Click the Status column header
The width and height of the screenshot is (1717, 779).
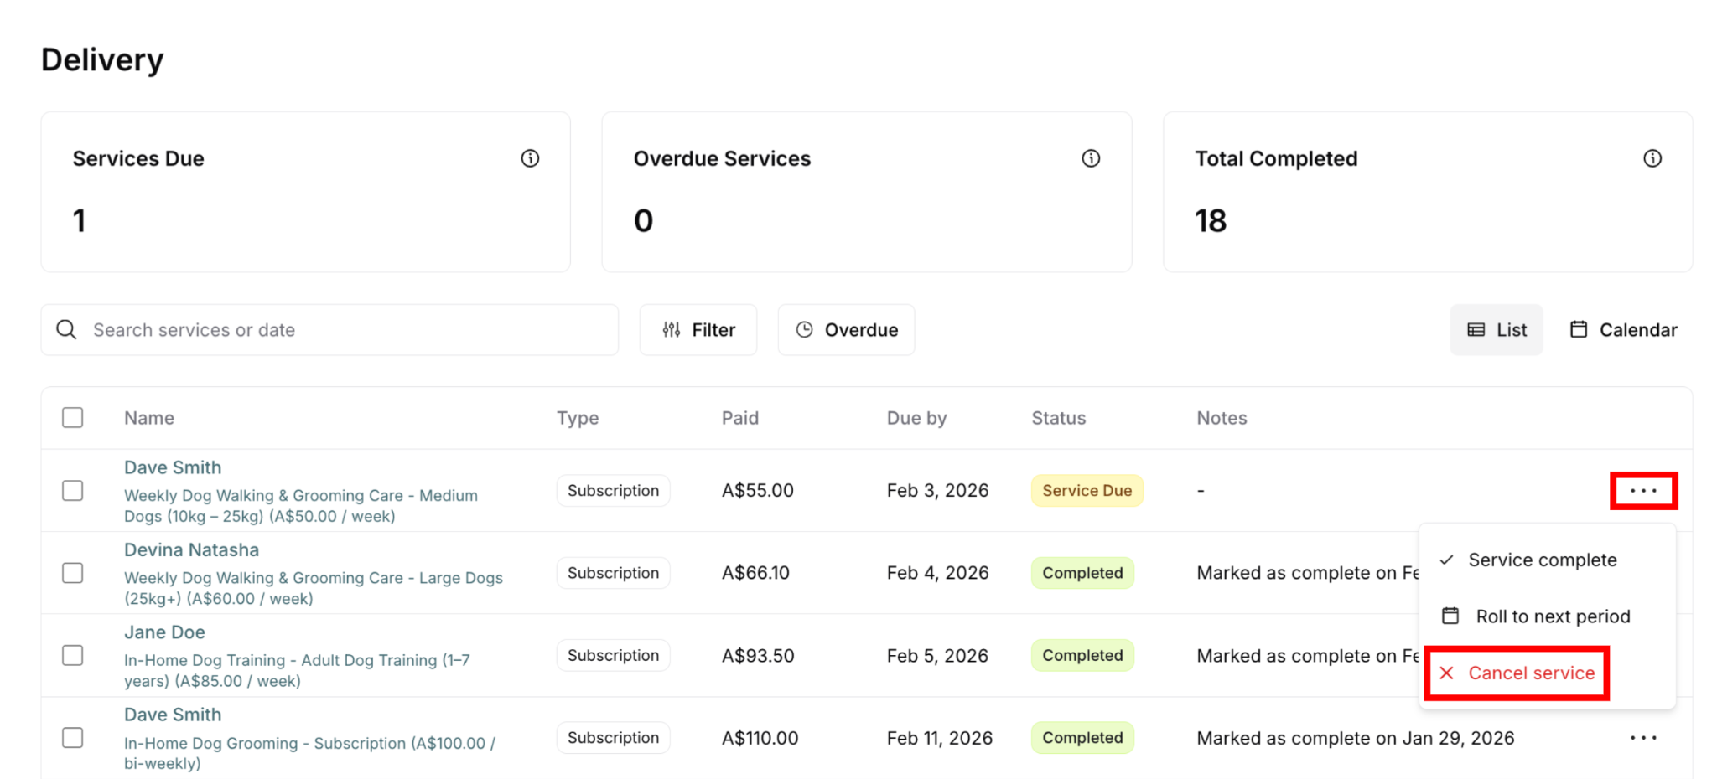pyautogui.click(x=1058, y=418)
